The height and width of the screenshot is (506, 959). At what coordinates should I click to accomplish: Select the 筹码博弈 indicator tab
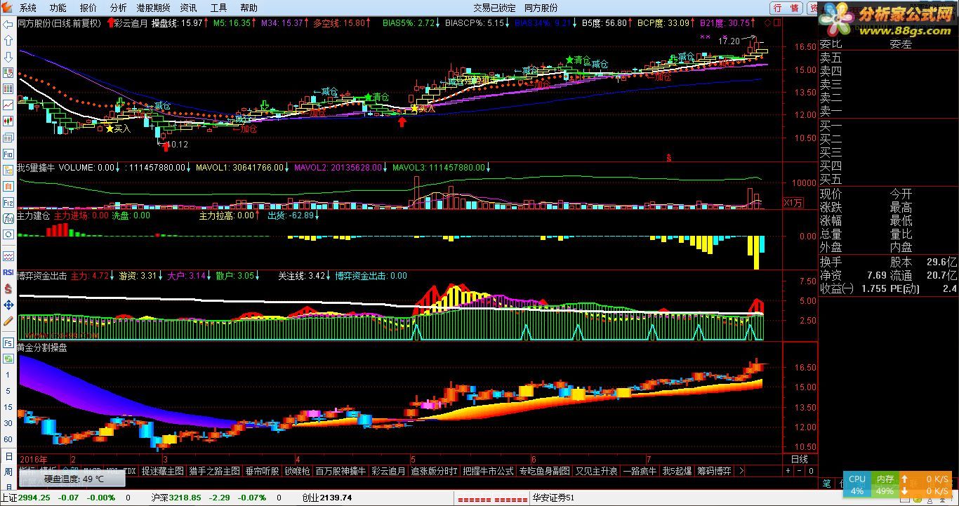click(714, 471)
